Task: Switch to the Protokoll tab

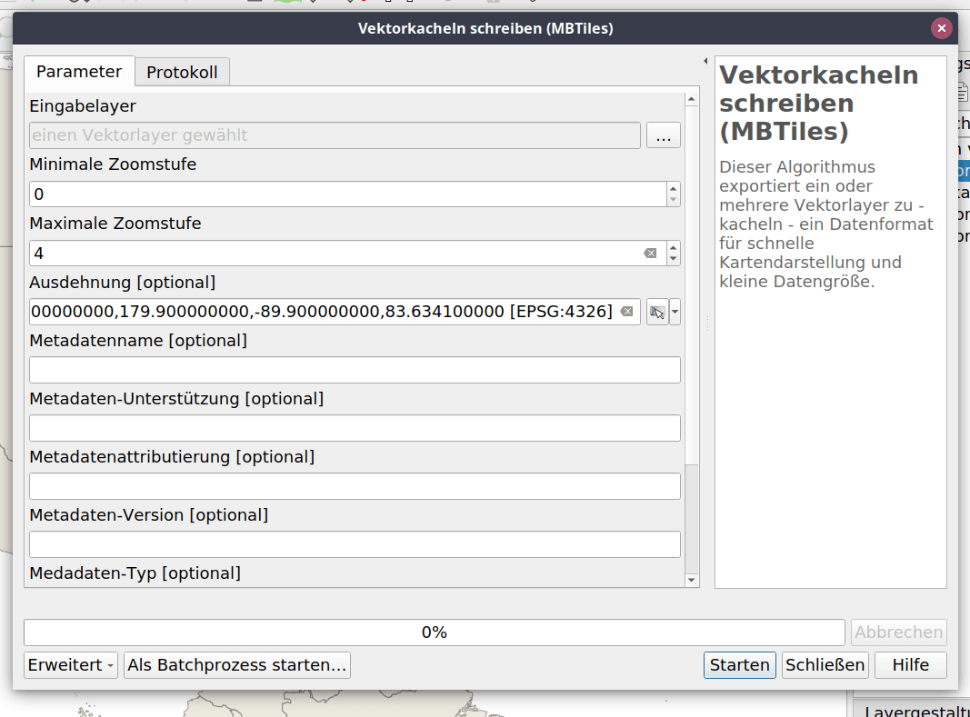Action: (182, 72)
